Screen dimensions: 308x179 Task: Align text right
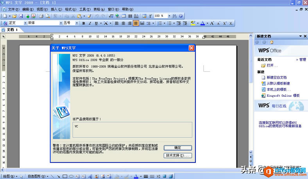point(129,23)
